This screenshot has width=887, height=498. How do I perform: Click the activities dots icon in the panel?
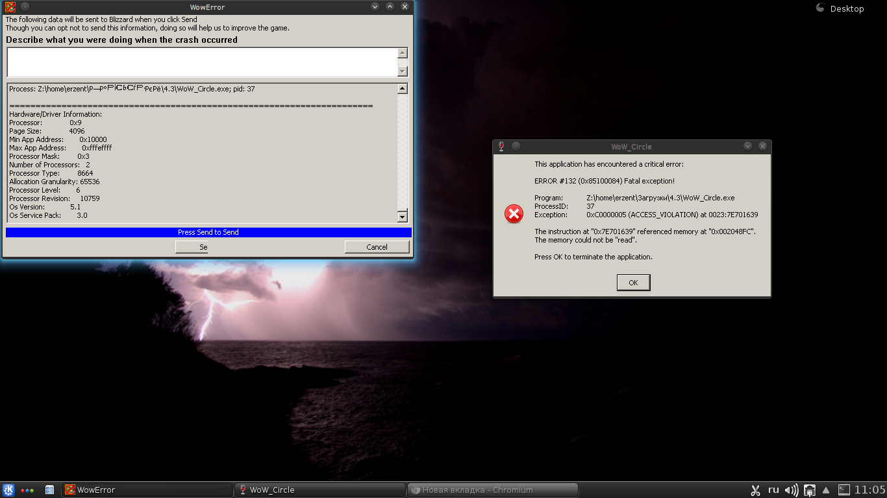click(27, 490)
